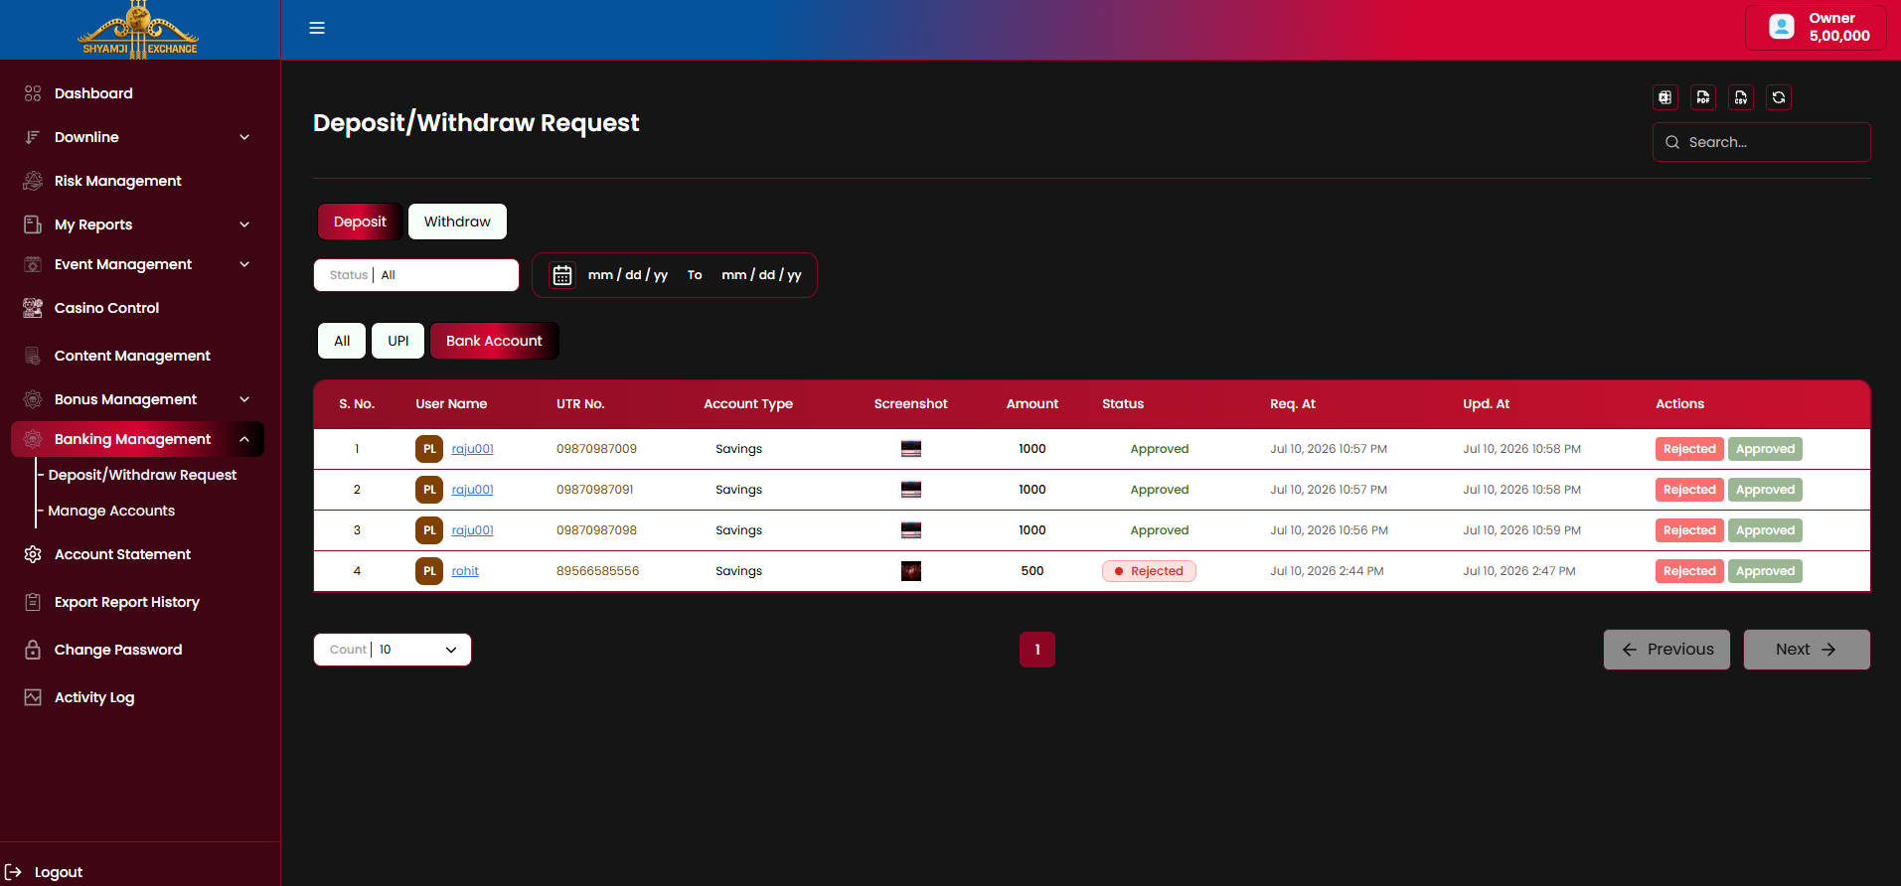Click the Rejected status badge
This screenshot has width=1901, height=886.
click(1149, 571)
